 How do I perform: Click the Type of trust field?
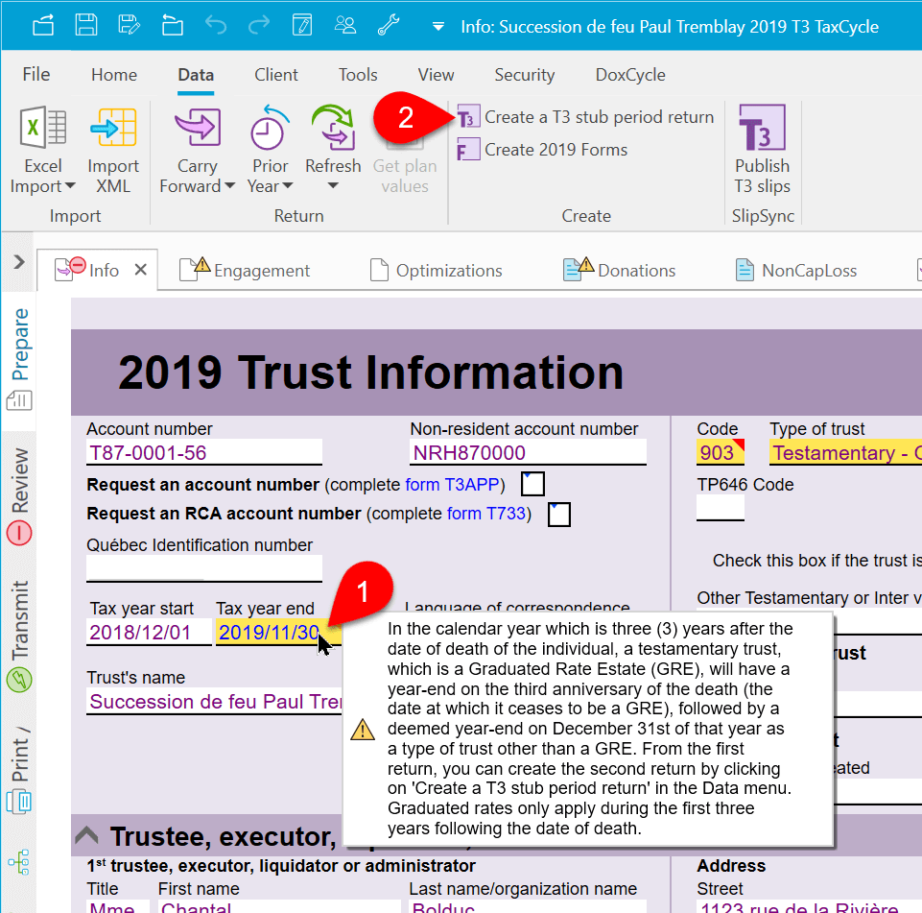(x=845, y=452)
